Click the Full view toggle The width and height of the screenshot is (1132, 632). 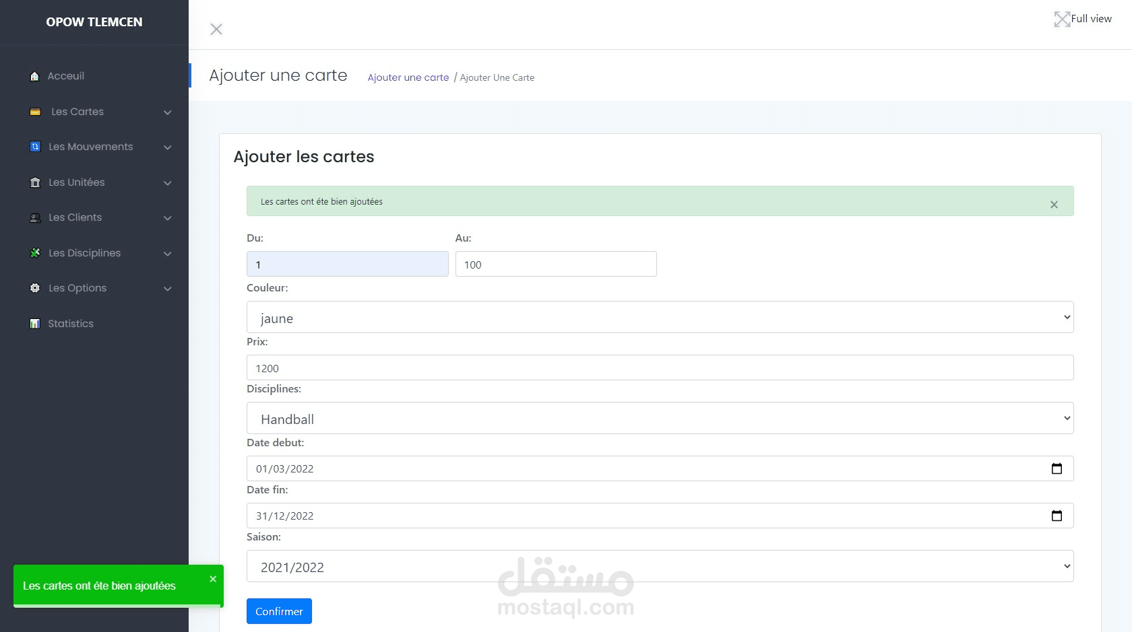pyautogui.click(x=1063, y=19)
